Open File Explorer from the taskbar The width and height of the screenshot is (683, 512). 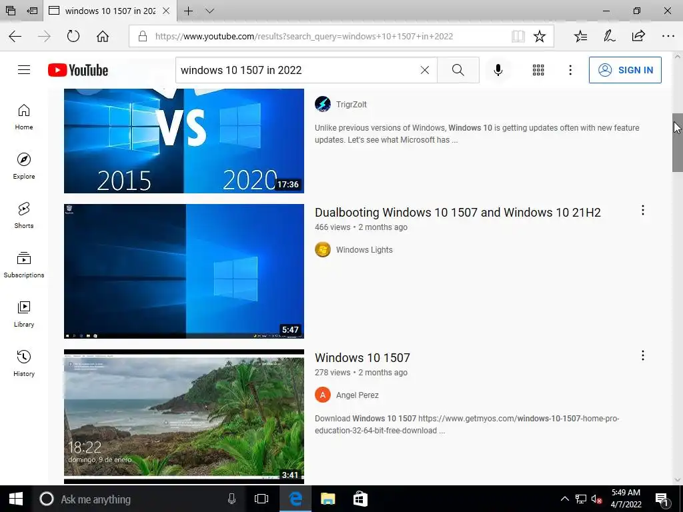click(x=327, y=499)
